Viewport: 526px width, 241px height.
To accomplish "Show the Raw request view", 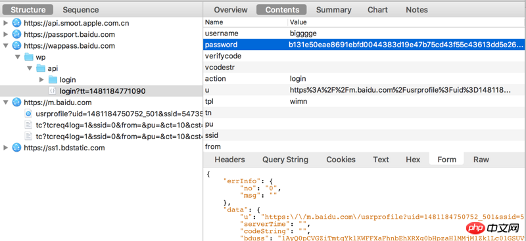I will [x=481, y=160].
